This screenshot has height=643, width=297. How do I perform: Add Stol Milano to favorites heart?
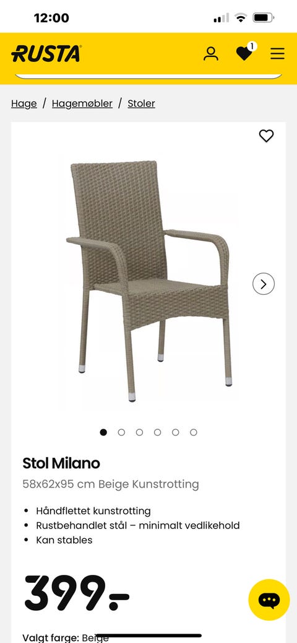point(266,136)
